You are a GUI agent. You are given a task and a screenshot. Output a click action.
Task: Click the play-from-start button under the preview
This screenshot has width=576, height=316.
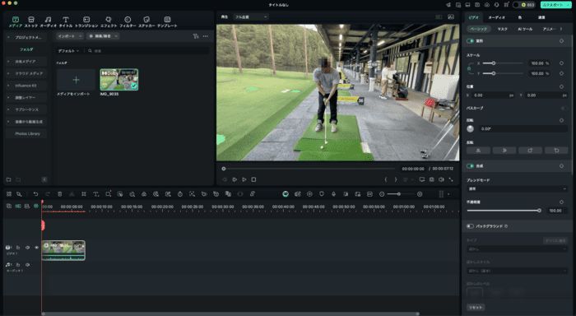[x=235, y=179]
